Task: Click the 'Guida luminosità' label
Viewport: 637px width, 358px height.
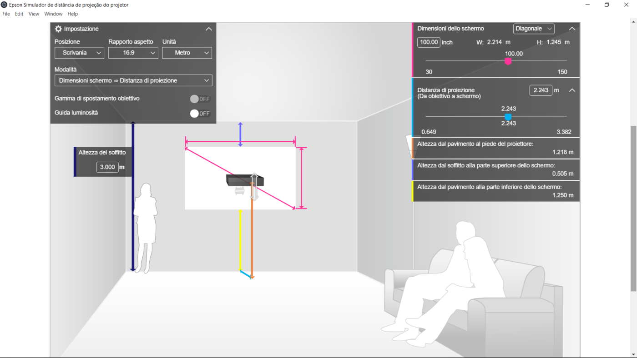Action: [x=76, y=113]
